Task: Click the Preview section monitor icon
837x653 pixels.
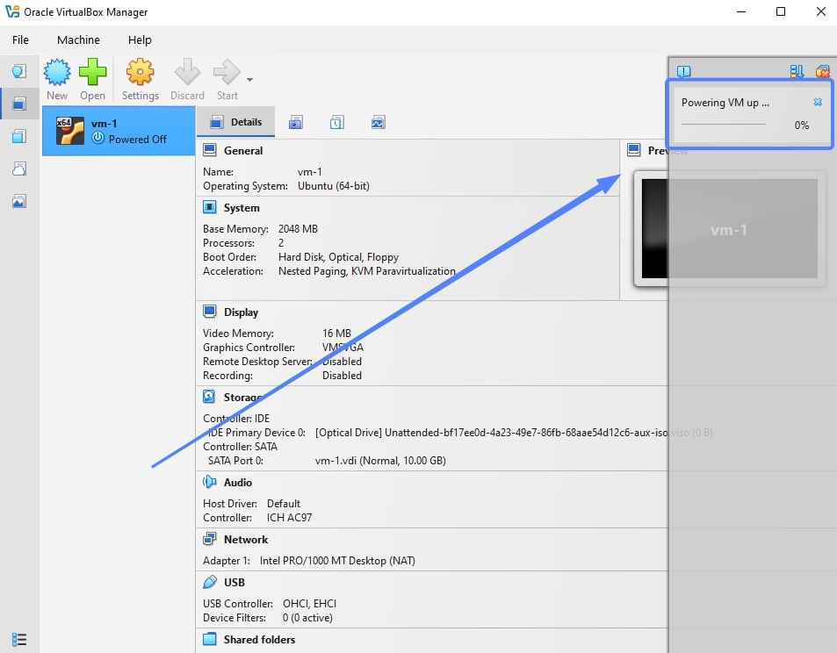Action: pyautogui.click(x=633, y=150)
